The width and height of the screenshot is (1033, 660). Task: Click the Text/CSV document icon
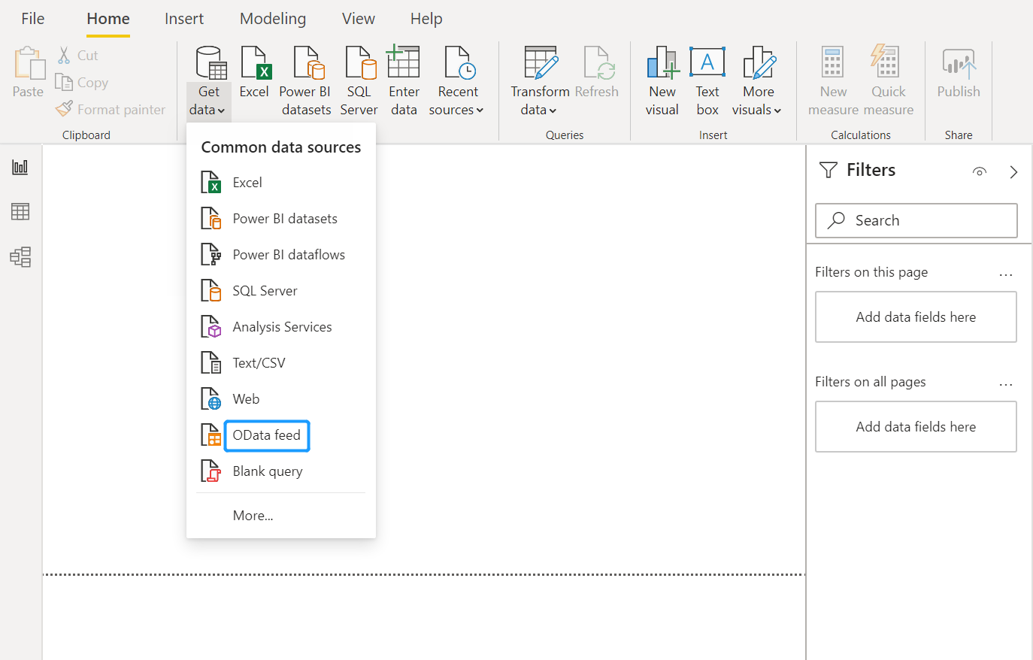pos(211,363)
